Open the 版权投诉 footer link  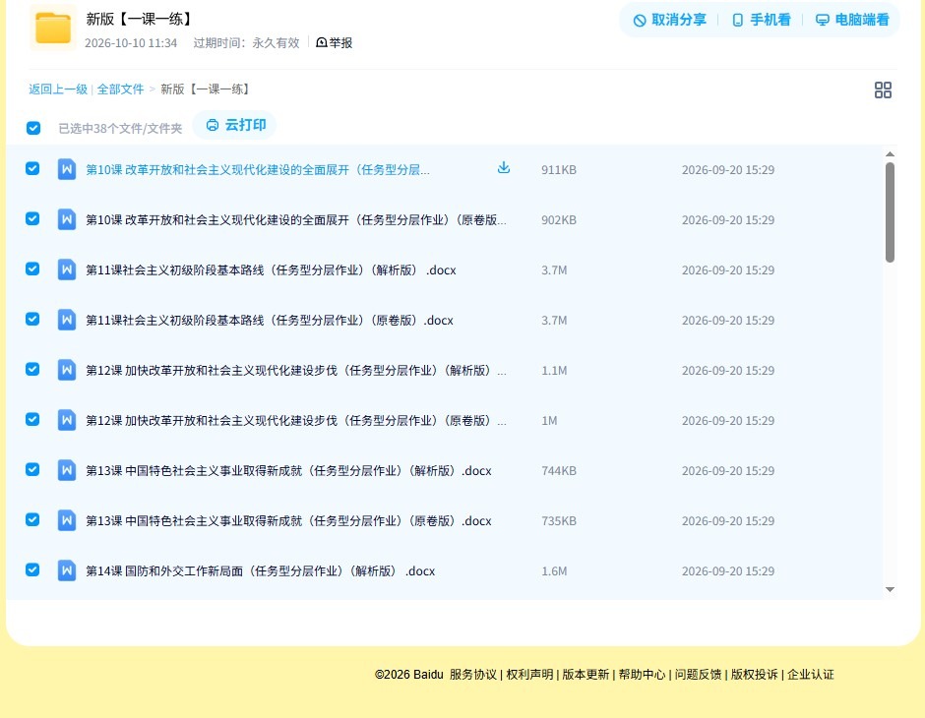tap(755, 675)
